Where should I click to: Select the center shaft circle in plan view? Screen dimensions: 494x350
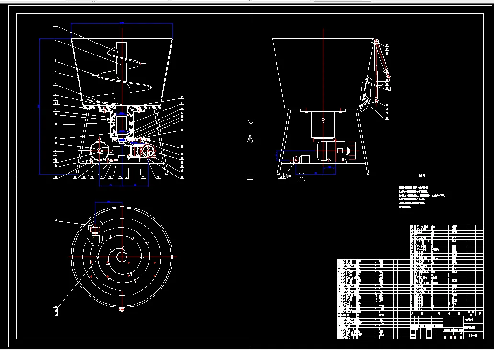point(122,257)
